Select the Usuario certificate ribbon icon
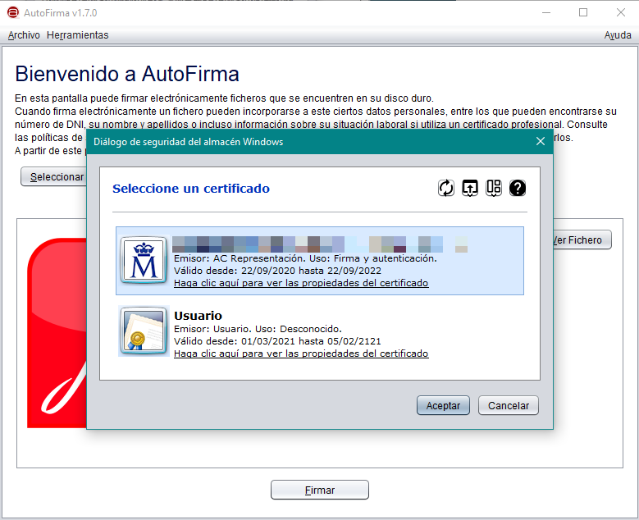639x520 pixels. point(144,331)
